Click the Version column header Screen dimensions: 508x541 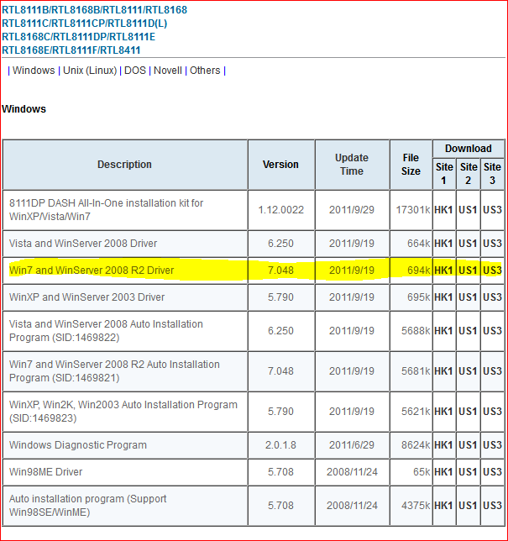pyautogui.click(x=280, y=165)
